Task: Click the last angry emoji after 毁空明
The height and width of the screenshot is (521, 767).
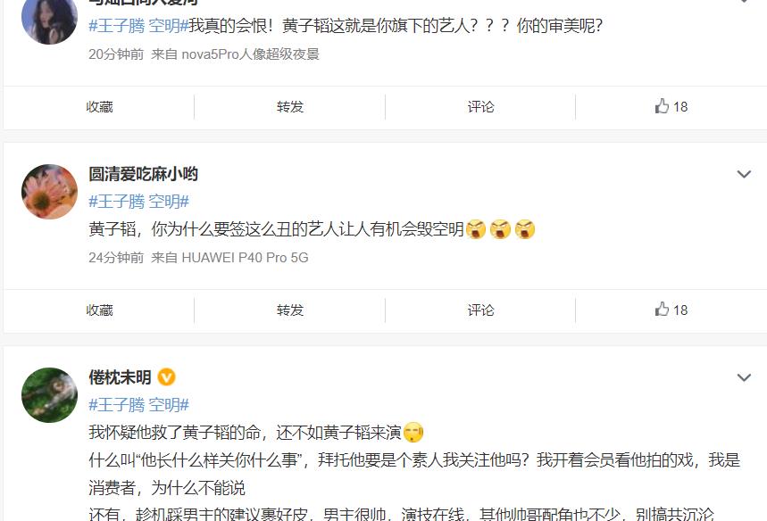Action: (x=525, y=229)
